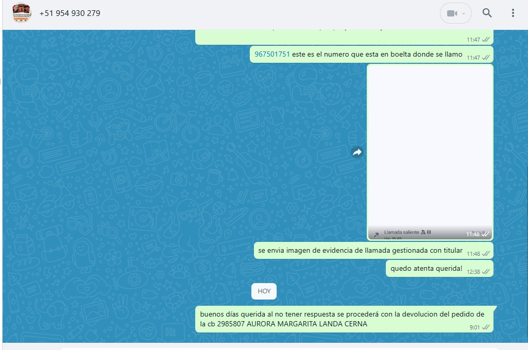Expand the video call dropdown arrow
This screenshot has width=528, height=350.
(x=464, y=13)
